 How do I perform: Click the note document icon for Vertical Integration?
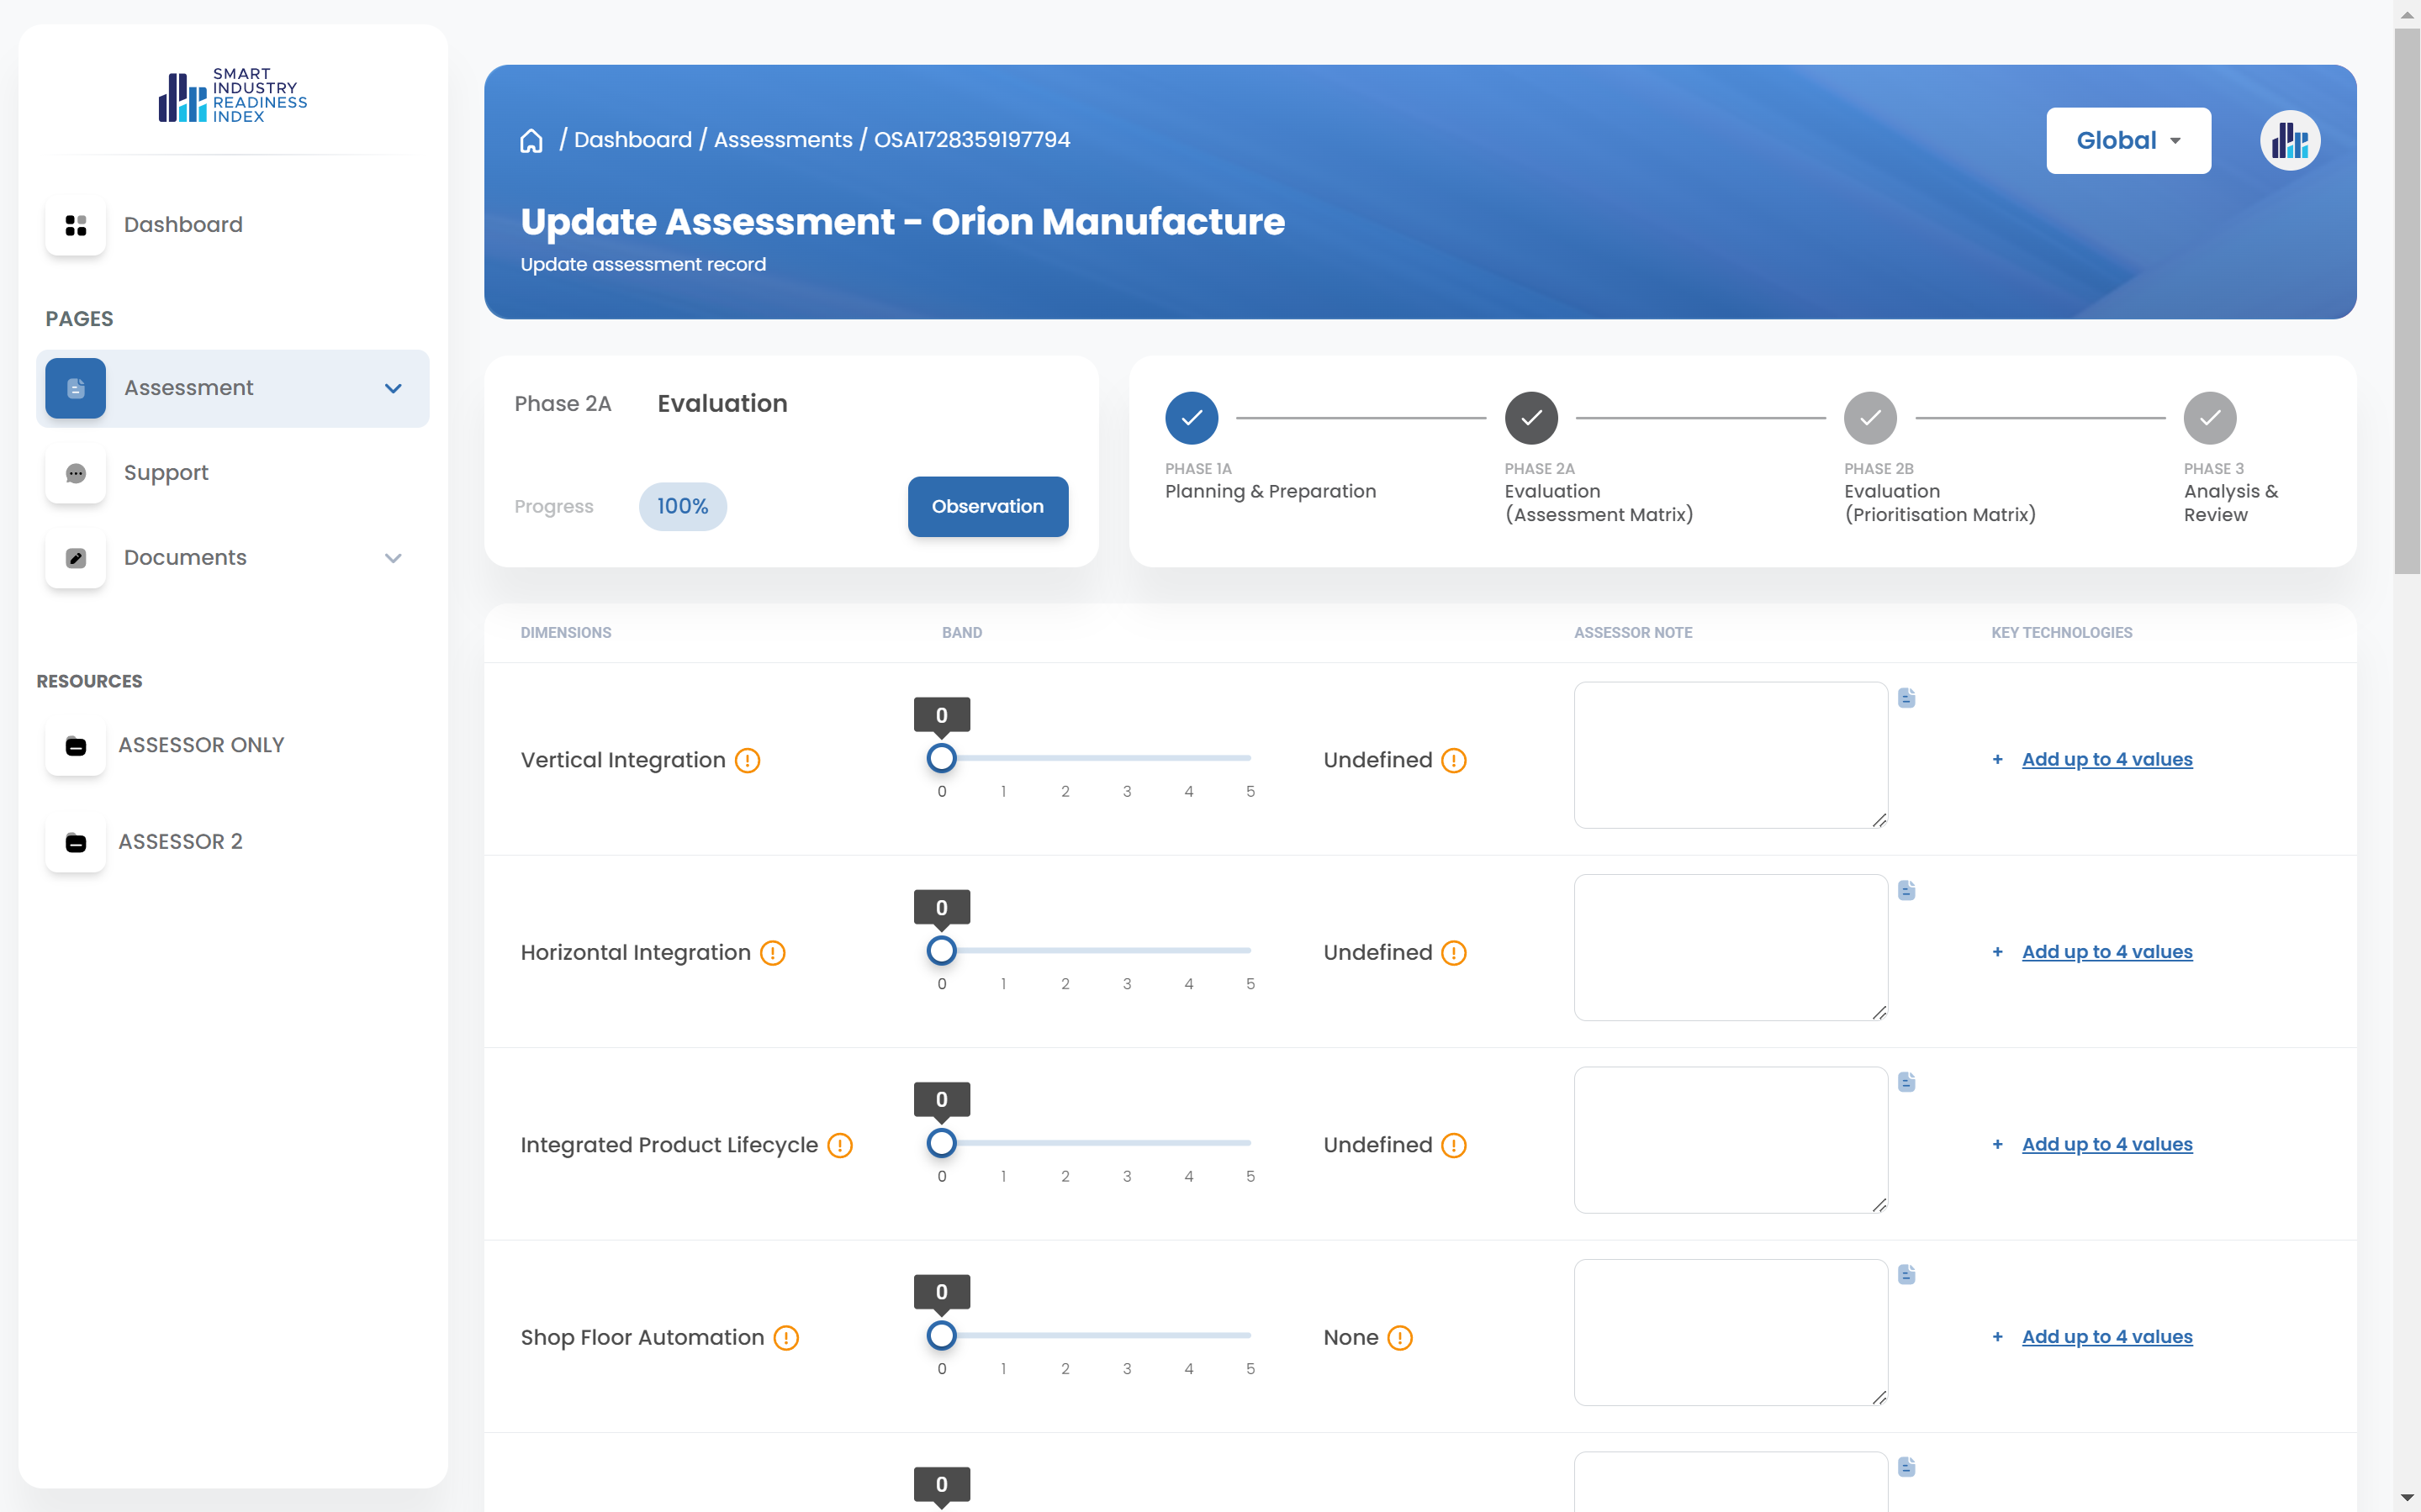pyautogui.click(x=1907, y=698)
